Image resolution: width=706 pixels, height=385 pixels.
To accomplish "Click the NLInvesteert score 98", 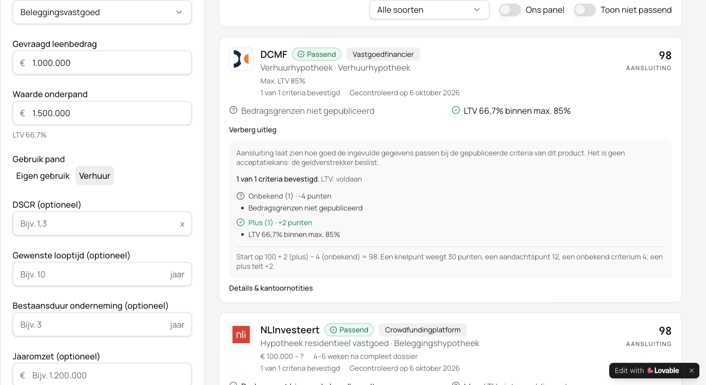I will (665, 331).
